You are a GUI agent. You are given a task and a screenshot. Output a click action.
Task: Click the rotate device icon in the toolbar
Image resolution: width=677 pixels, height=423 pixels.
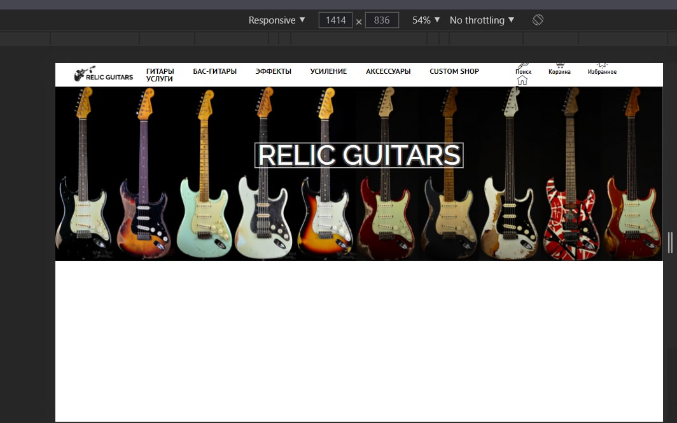(538, 20)
